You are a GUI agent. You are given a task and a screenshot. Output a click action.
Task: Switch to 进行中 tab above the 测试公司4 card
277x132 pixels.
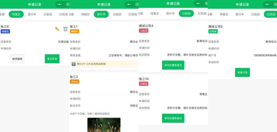[x=171, y=13]
